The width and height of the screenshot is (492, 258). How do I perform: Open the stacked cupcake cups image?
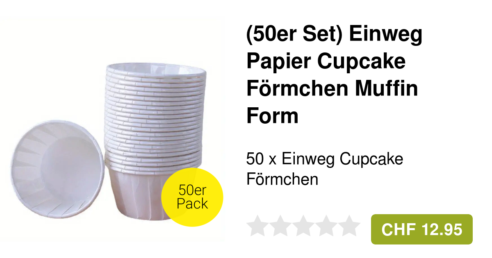156,143
